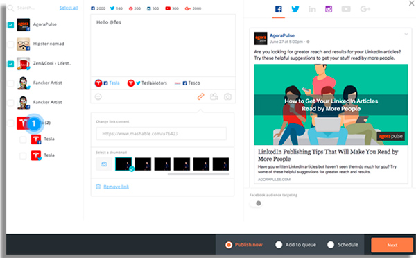The height and width of the screenshot is (258, 416).
Task: Click the Zen&Cool profile avatar
Action: coord(24,64)
